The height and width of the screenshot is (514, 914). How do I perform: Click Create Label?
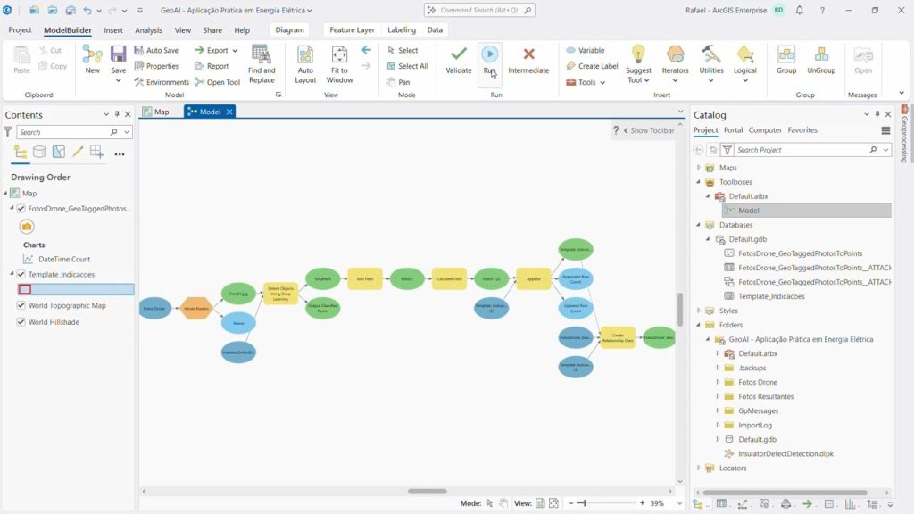592,66
